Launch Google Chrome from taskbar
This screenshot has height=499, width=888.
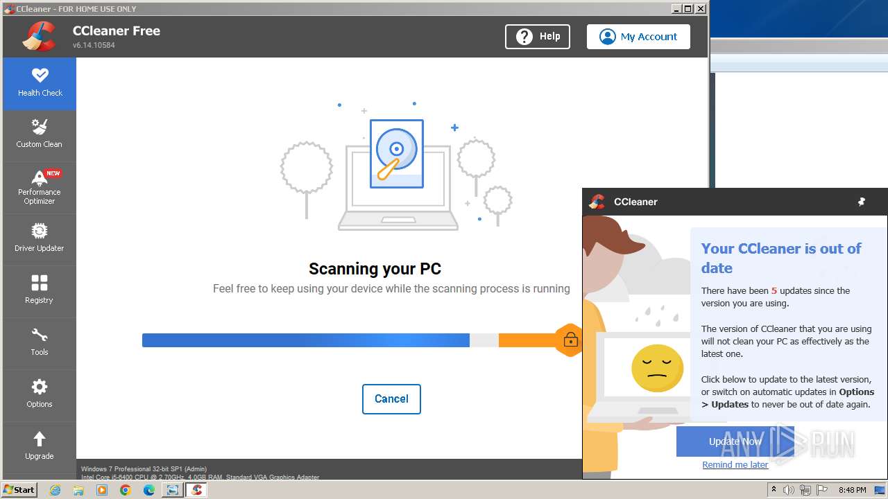[126, 490]
